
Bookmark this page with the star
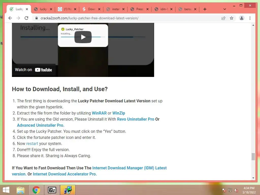click(x=232, y=18)
